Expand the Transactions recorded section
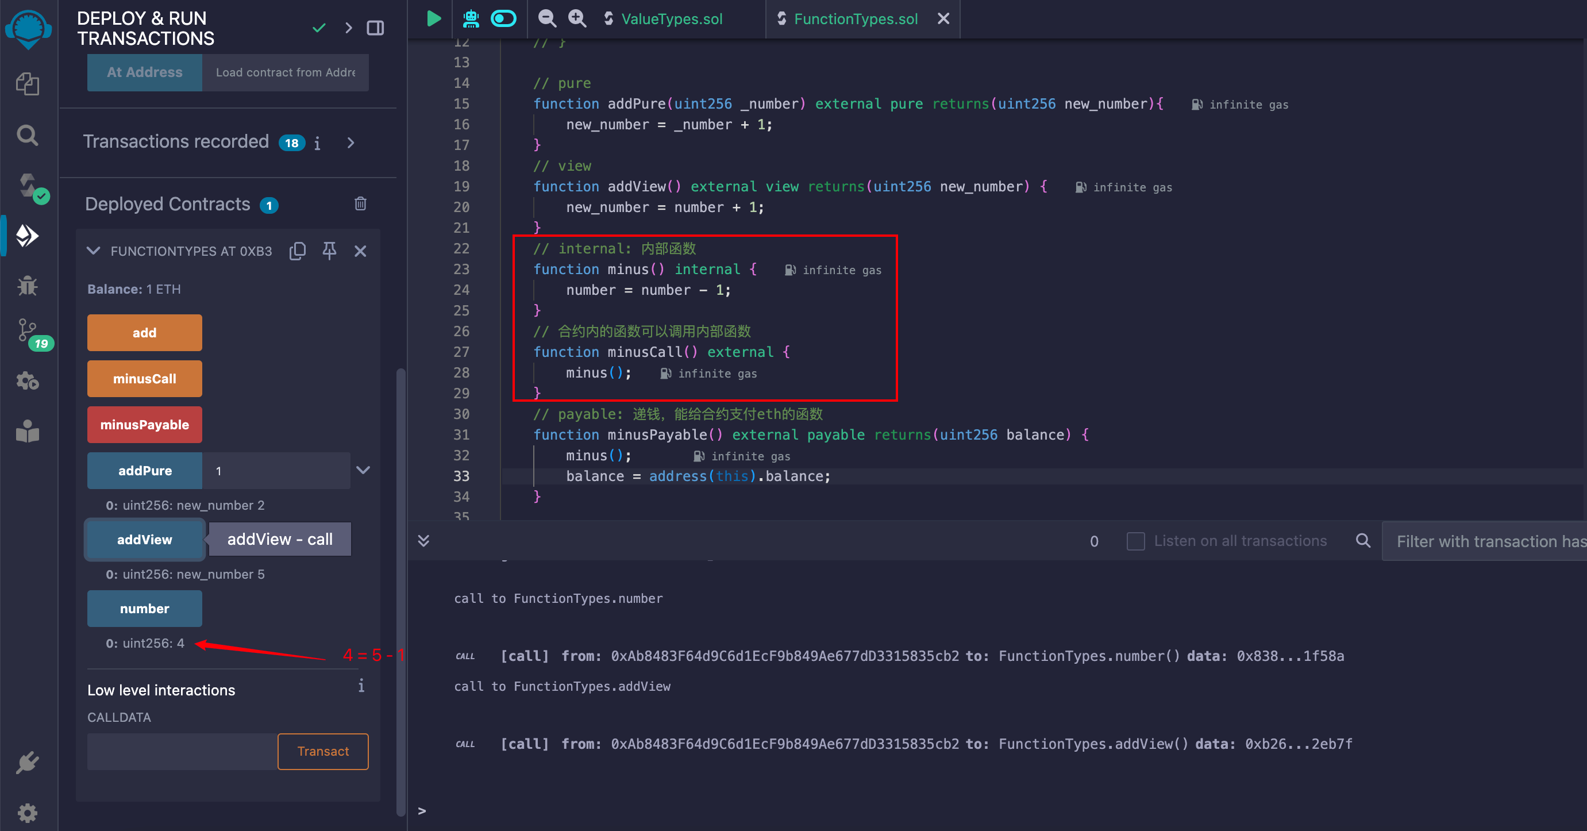This screenshot has width=1587, height=831. tap(350, 143)
